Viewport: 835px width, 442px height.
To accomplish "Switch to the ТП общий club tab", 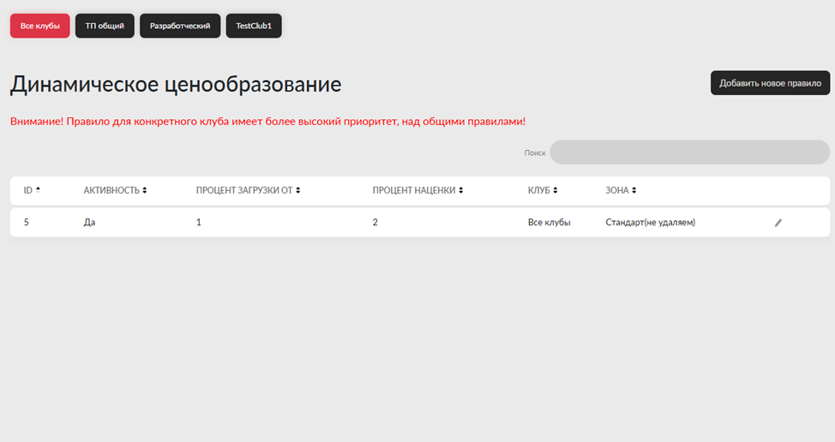I will (x=105, y=26).
